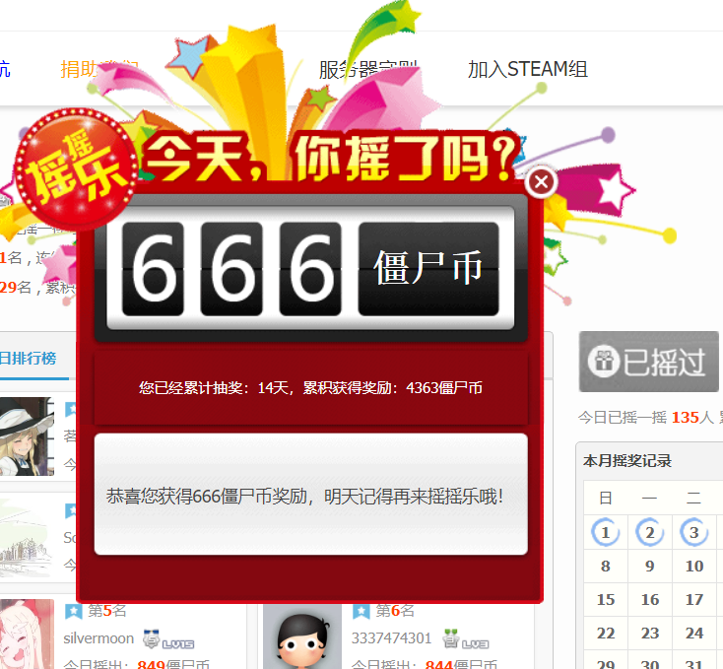
Task: Click the congratulation 666 reward message box
Action: [310, 495]
